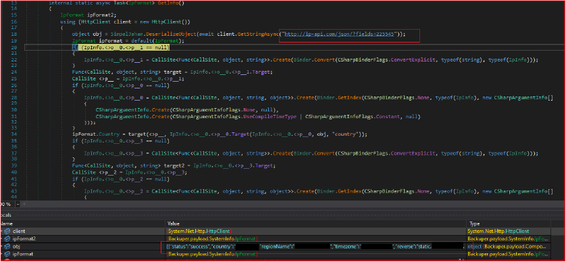Click the client variable icon in Locals
This screenshot has height=262, width=566.
7,231
